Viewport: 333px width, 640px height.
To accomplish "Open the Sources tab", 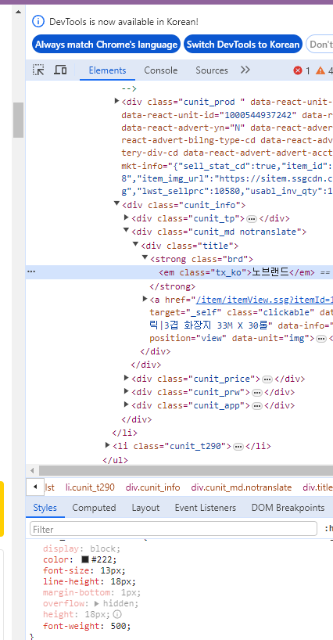I will tap(212, 70).
